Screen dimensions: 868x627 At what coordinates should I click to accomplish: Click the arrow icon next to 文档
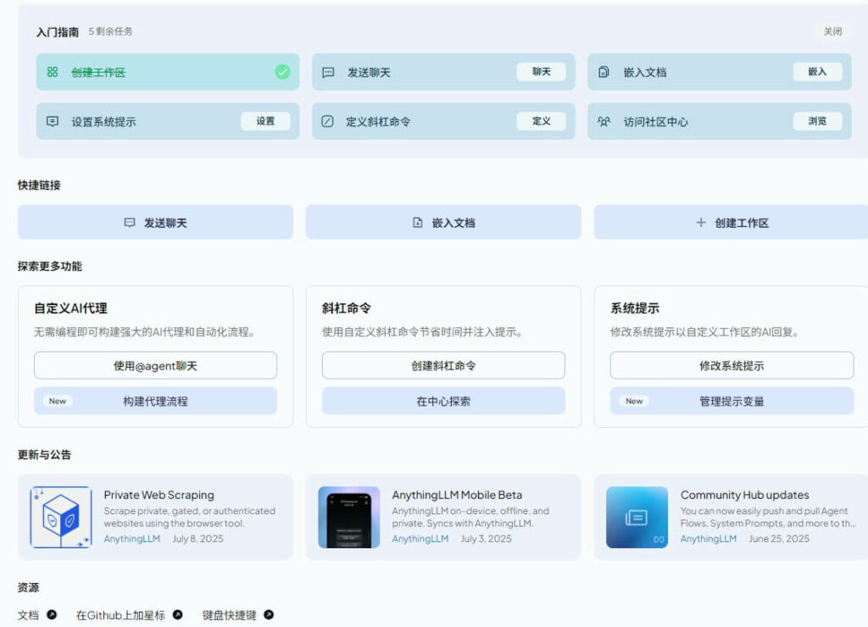[52, 613]
